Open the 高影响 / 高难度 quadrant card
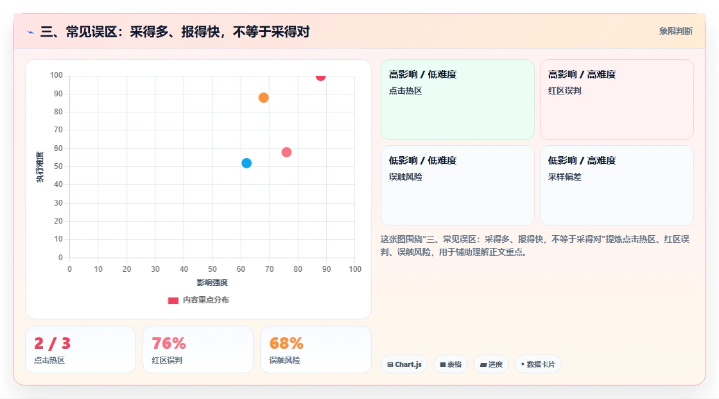The height and width of the screenshot is (399, 719). (617, 99)
